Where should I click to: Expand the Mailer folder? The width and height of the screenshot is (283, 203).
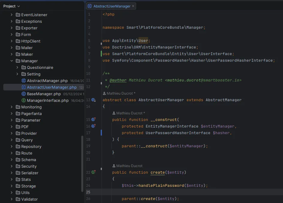click(x=12, y=48)
